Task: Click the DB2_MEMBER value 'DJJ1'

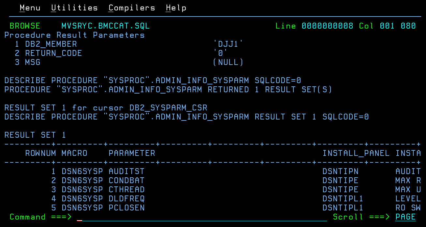Action: 228,44
